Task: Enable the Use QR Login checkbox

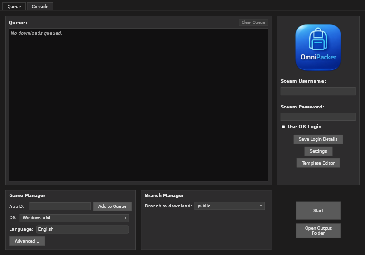Action: (283, 127)
